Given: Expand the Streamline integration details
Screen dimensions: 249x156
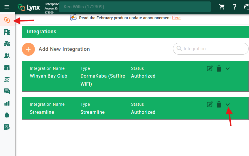Looking at the screenshot, I should [x=228, y=105].
